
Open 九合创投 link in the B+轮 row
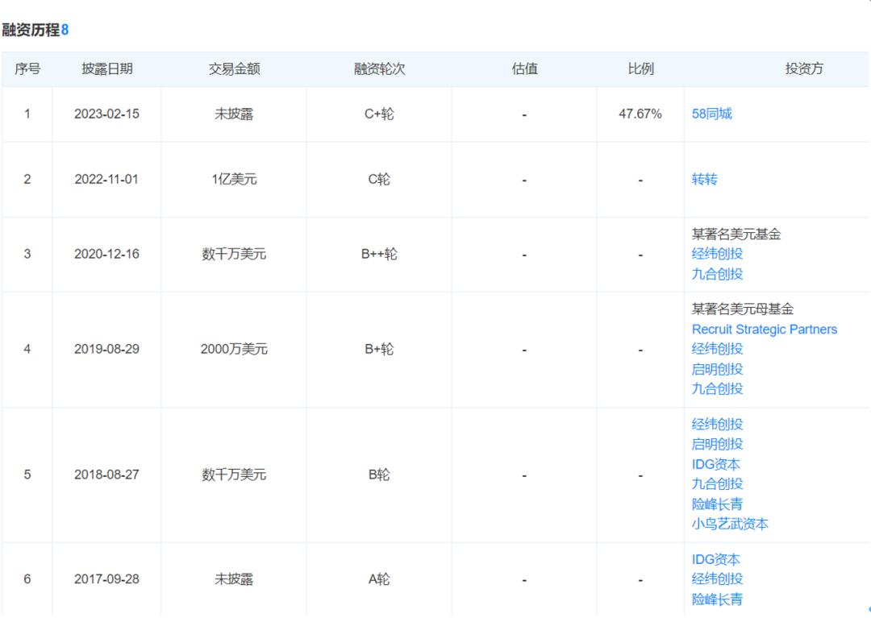tap(717, 388)
